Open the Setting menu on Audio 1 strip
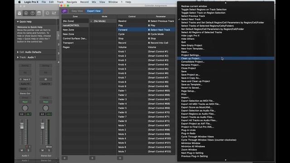Viewport: 290px width, 163px height. [x=25, y=66]
